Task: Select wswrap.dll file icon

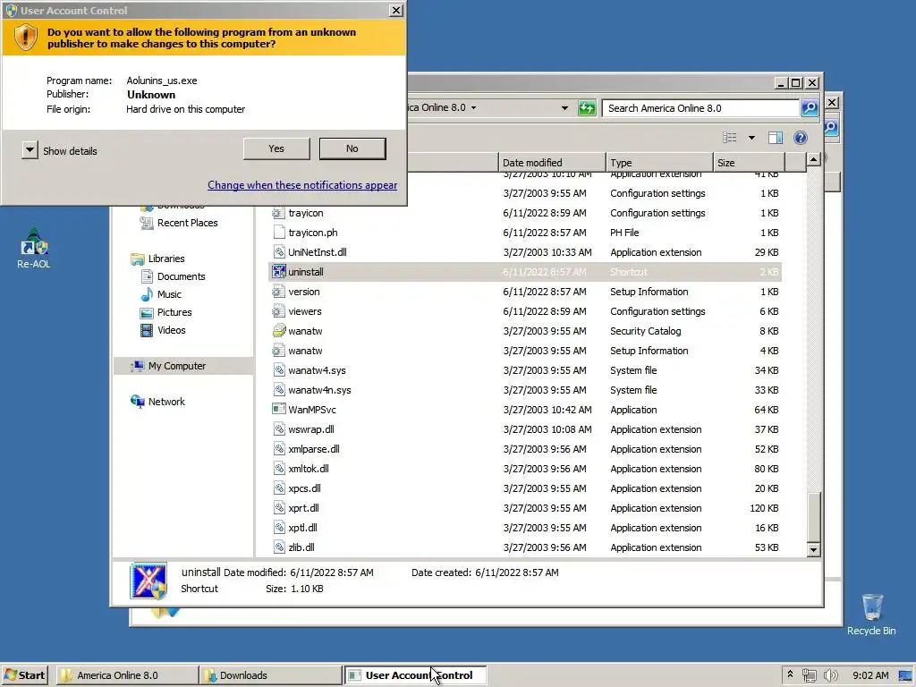Action: 279,428
